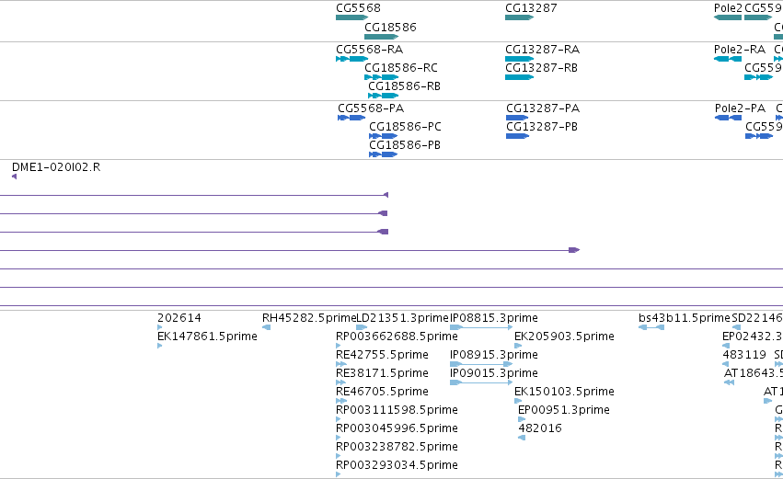Select the Pole2 gene reverse arrow
The width and height of the screenshot is (783, 479).
coord(728,17)
